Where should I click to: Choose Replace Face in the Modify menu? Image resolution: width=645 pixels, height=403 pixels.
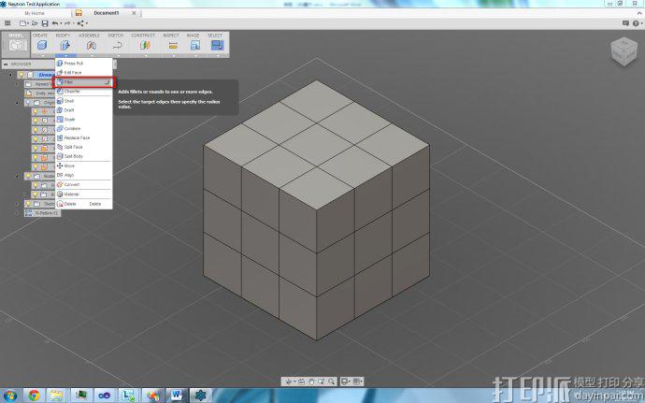point(84,137)
